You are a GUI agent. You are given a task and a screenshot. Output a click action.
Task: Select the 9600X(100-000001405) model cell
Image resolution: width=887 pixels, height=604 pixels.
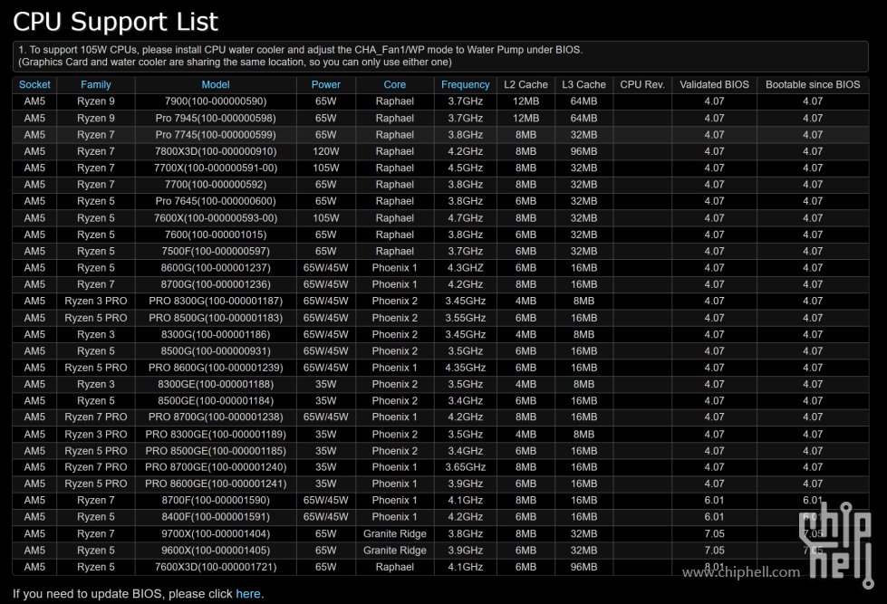(x=216, y=551)
